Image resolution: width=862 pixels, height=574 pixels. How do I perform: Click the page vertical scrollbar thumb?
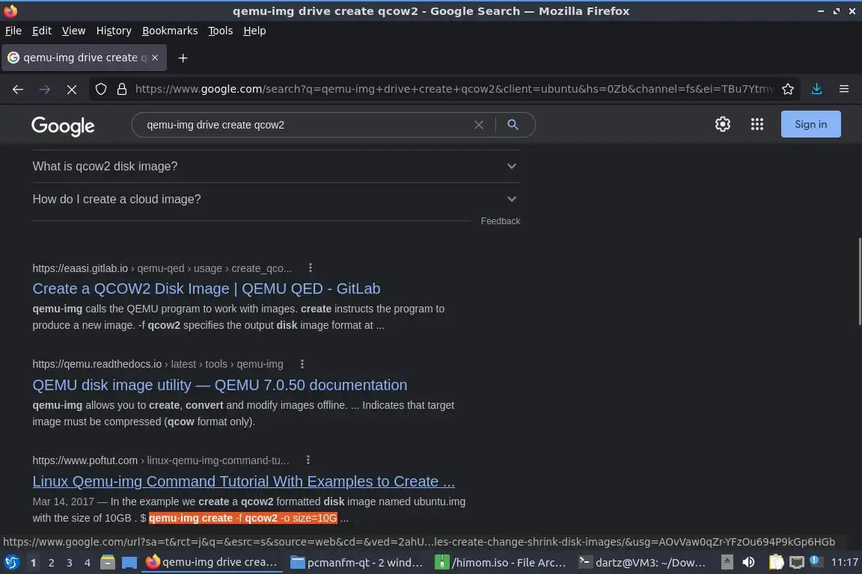point(859,281)
